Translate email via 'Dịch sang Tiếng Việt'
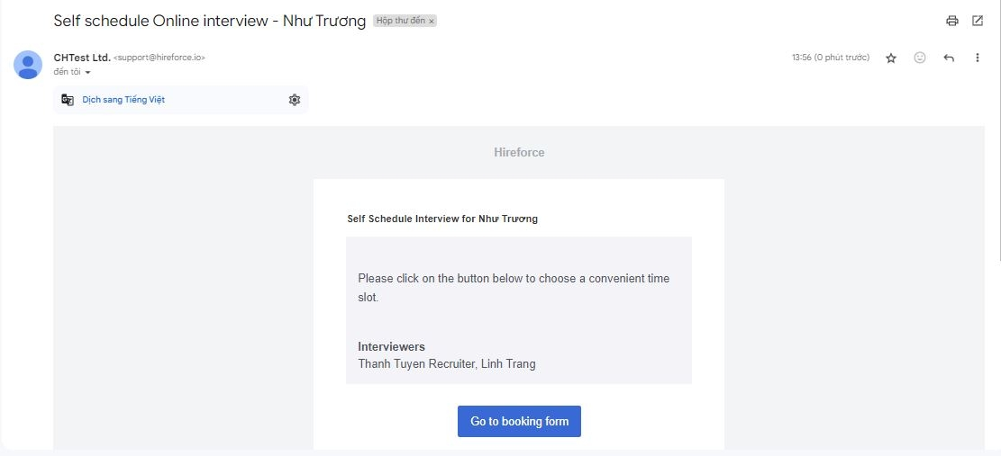 [x=123, y=100]
